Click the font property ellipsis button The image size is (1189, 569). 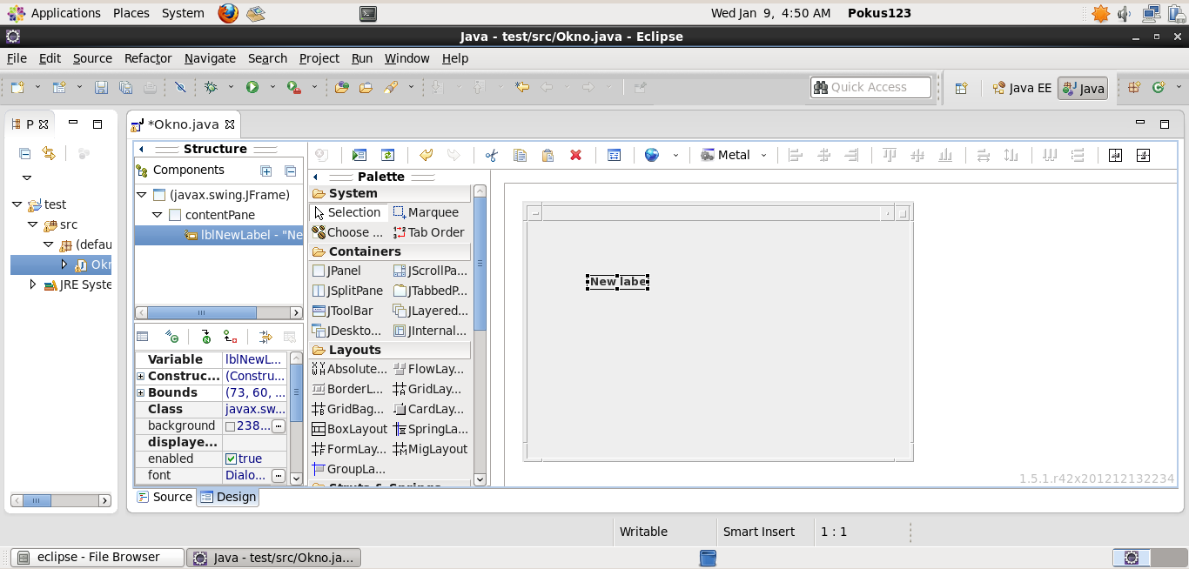[279, 476]
